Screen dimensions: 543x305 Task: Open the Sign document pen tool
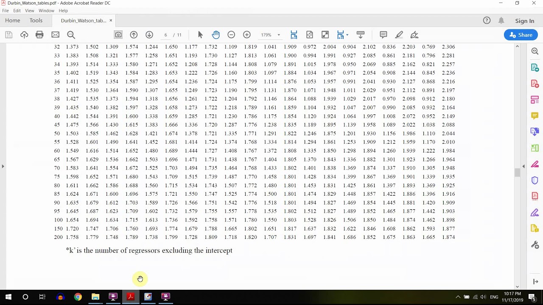414,35
